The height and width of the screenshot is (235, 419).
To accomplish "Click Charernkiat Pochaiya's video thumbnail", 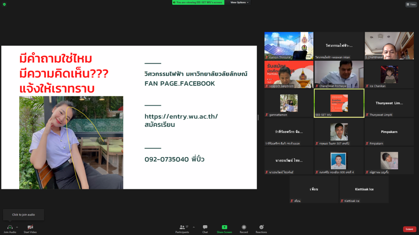I will [x=339, y=74].
